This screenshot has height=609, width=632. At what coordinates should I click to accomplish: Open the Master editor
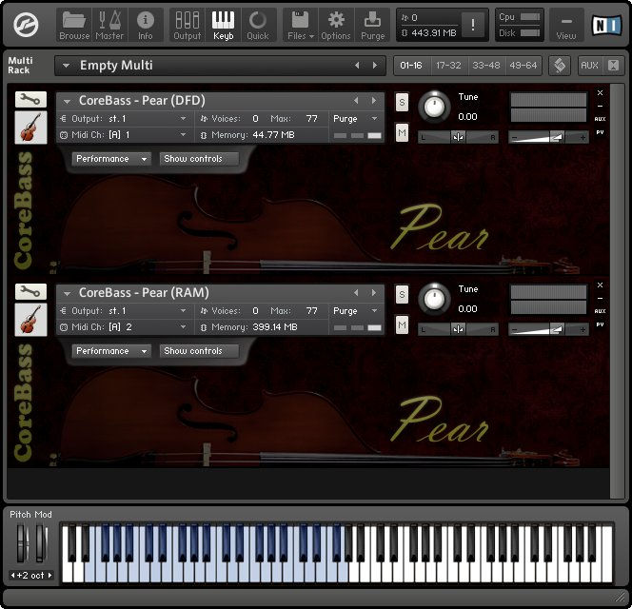[109, 25]
